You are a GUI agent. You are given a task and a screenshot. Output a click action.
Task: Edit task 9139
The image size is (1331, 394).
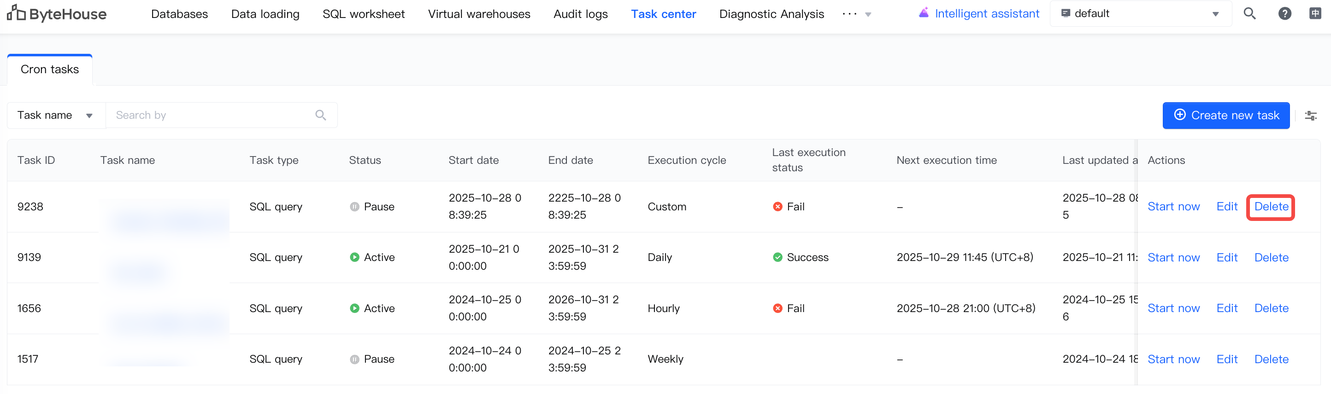click(x=1227, y=257)
